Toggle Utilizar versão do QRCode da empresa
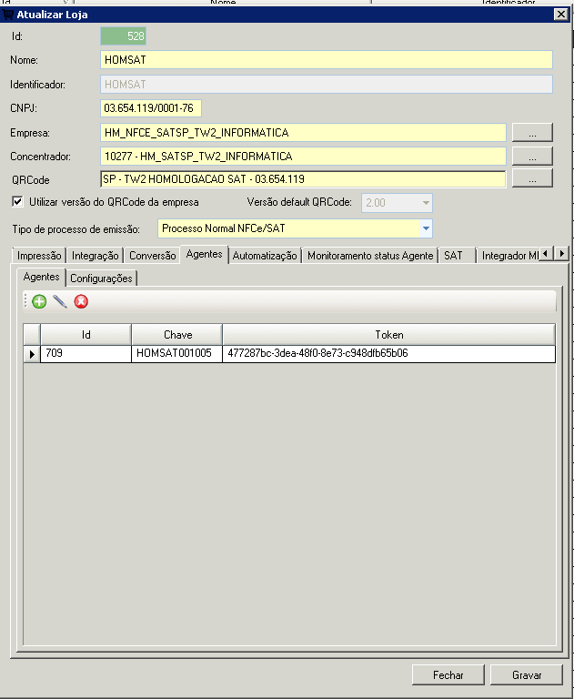 click(17, 202)
